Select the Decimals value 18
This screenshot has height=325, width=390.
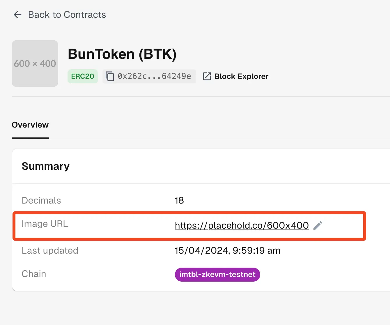pos(179,200)
